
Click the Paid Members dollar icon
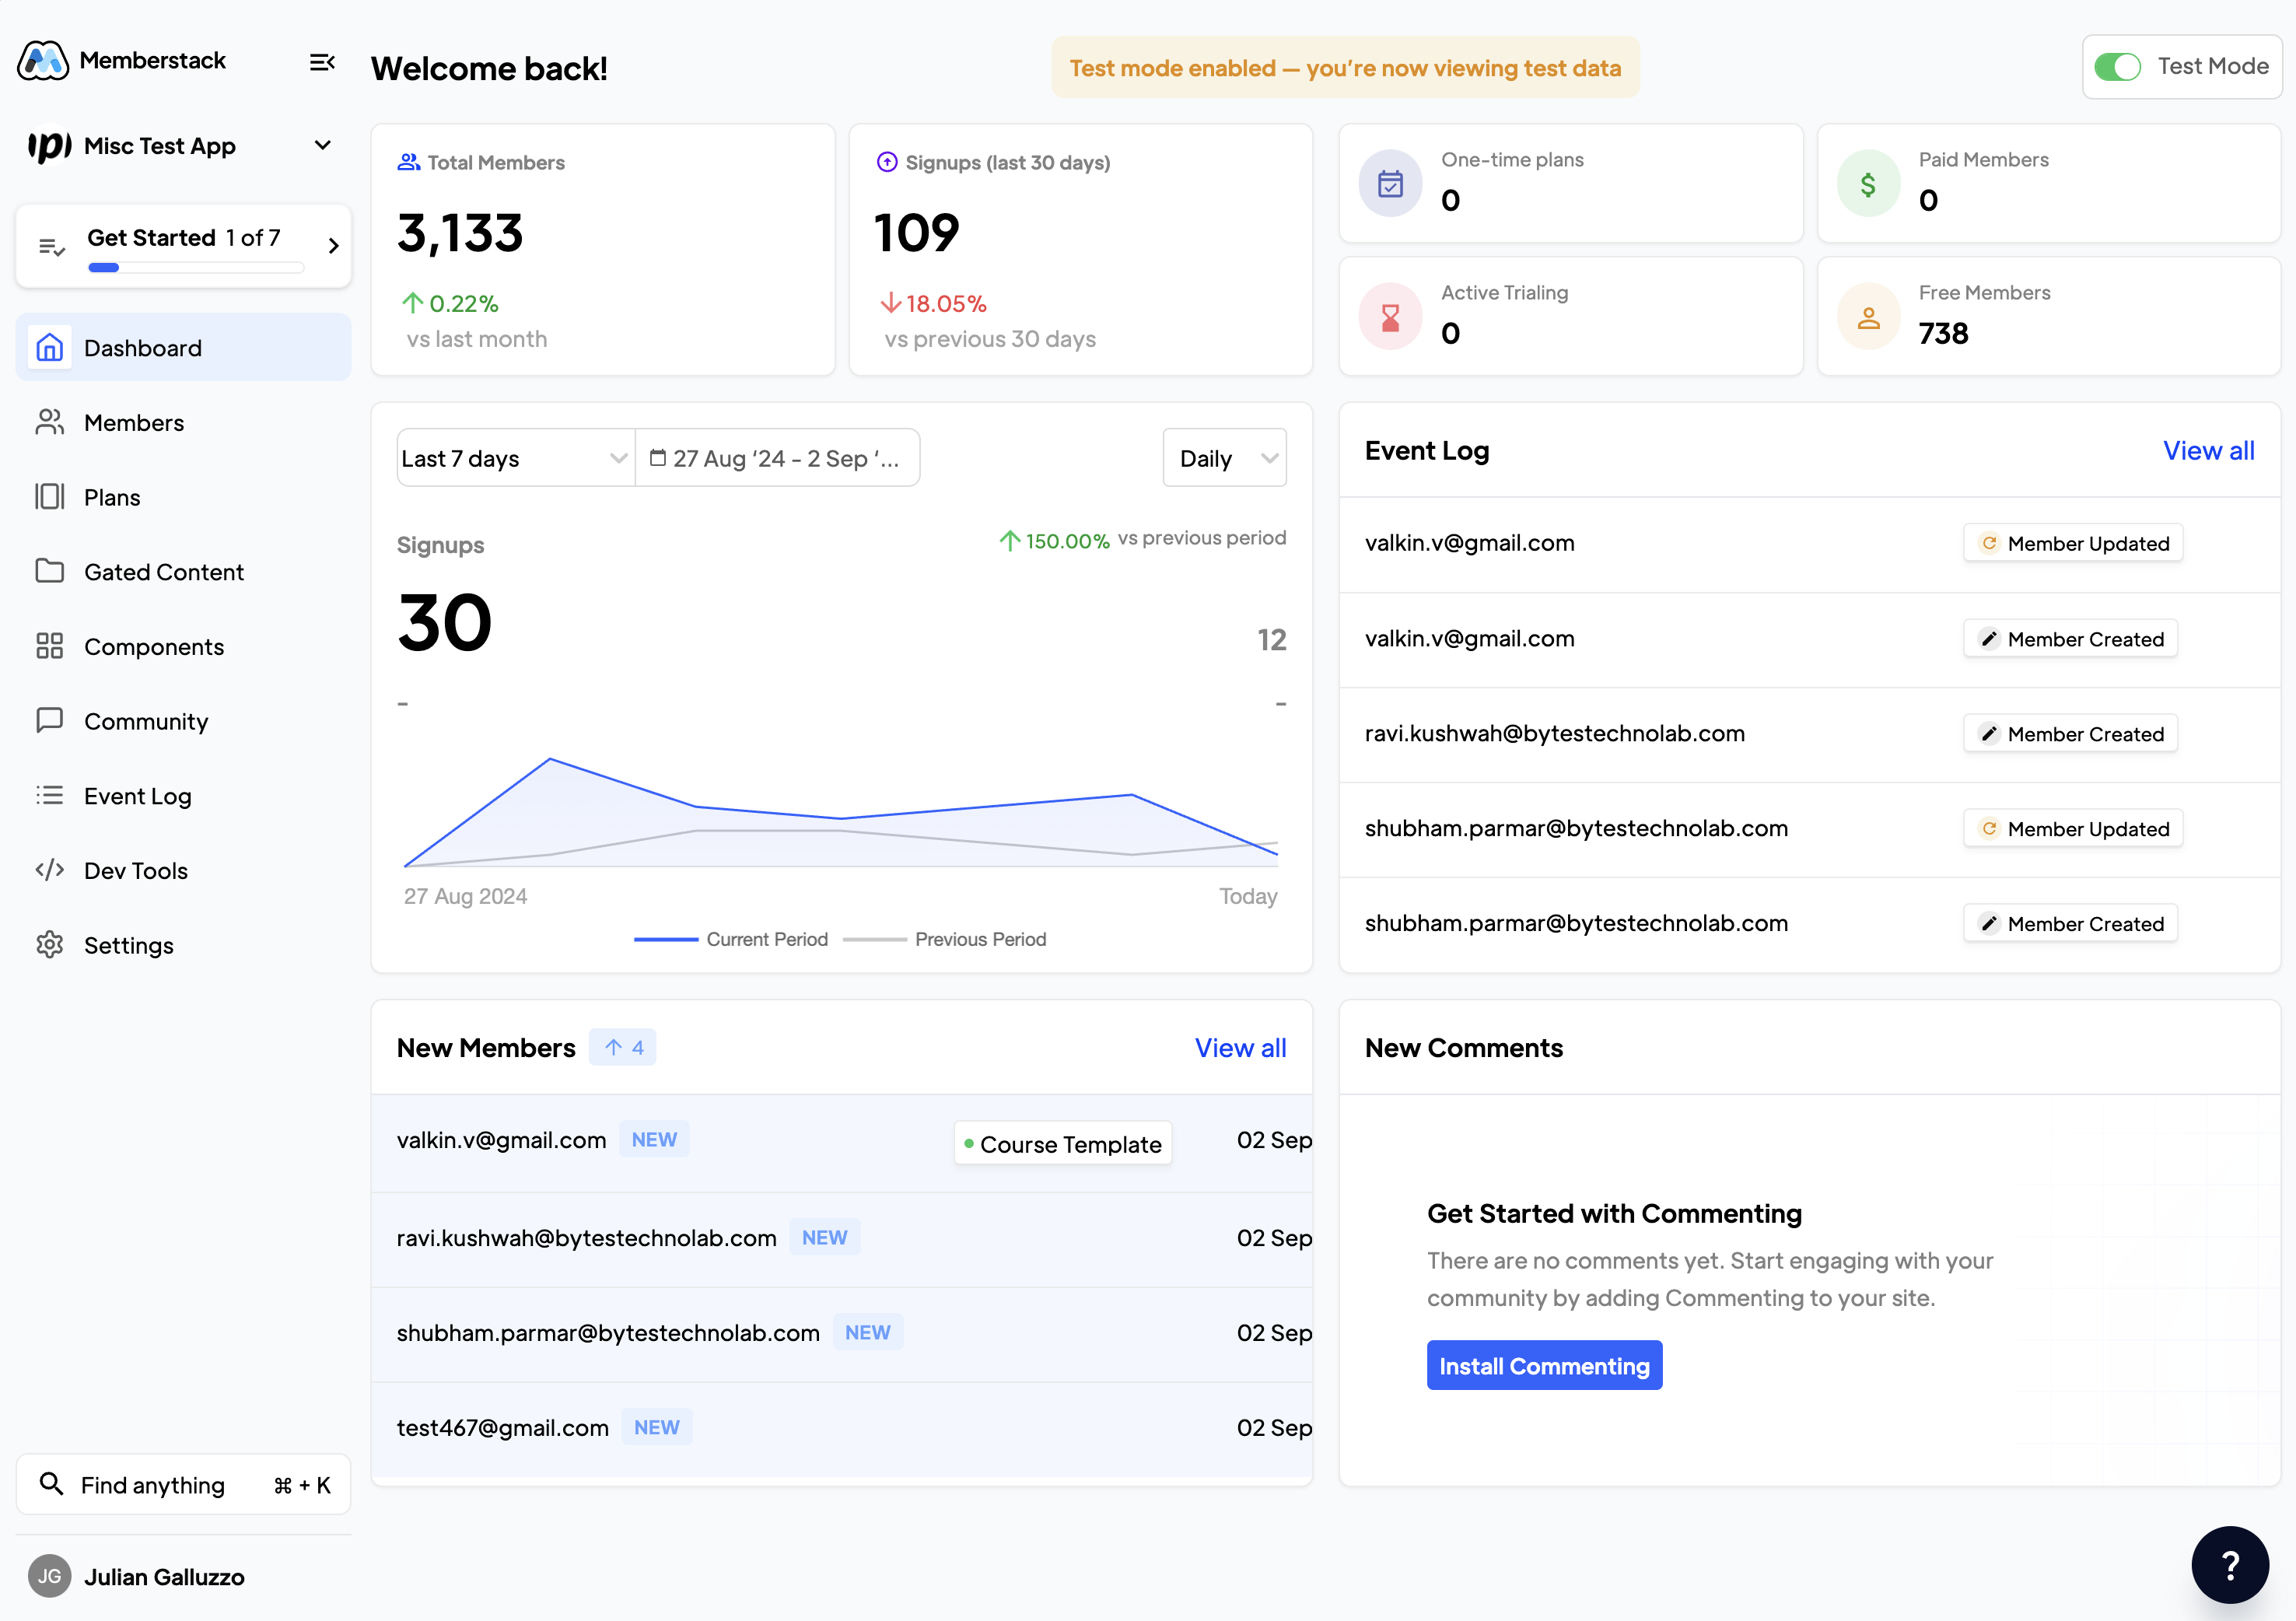1867,184
